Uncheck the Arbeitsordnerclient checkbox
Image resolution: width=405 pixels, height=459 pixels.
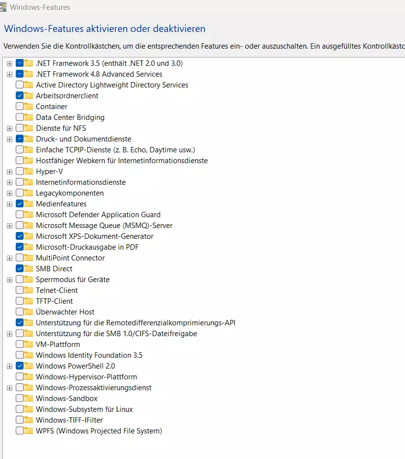click(20, 96)
